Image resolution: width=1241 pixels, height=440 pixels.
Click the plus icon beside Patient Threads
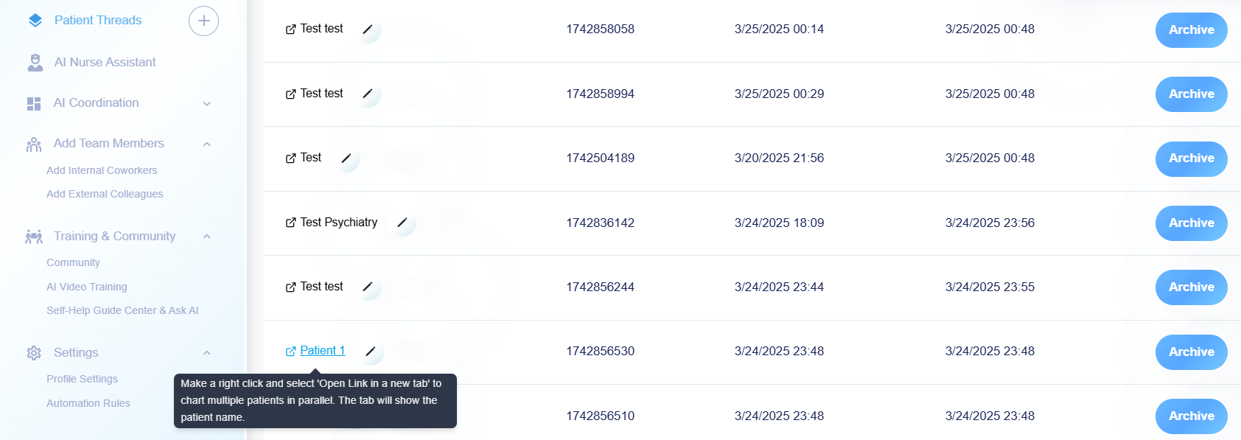203,21
